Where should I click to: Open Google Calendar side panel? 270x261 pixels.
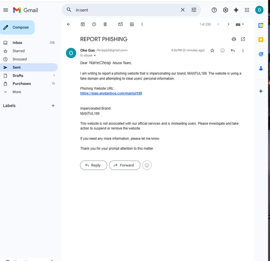pyautogui.click(x=261, y=25)
